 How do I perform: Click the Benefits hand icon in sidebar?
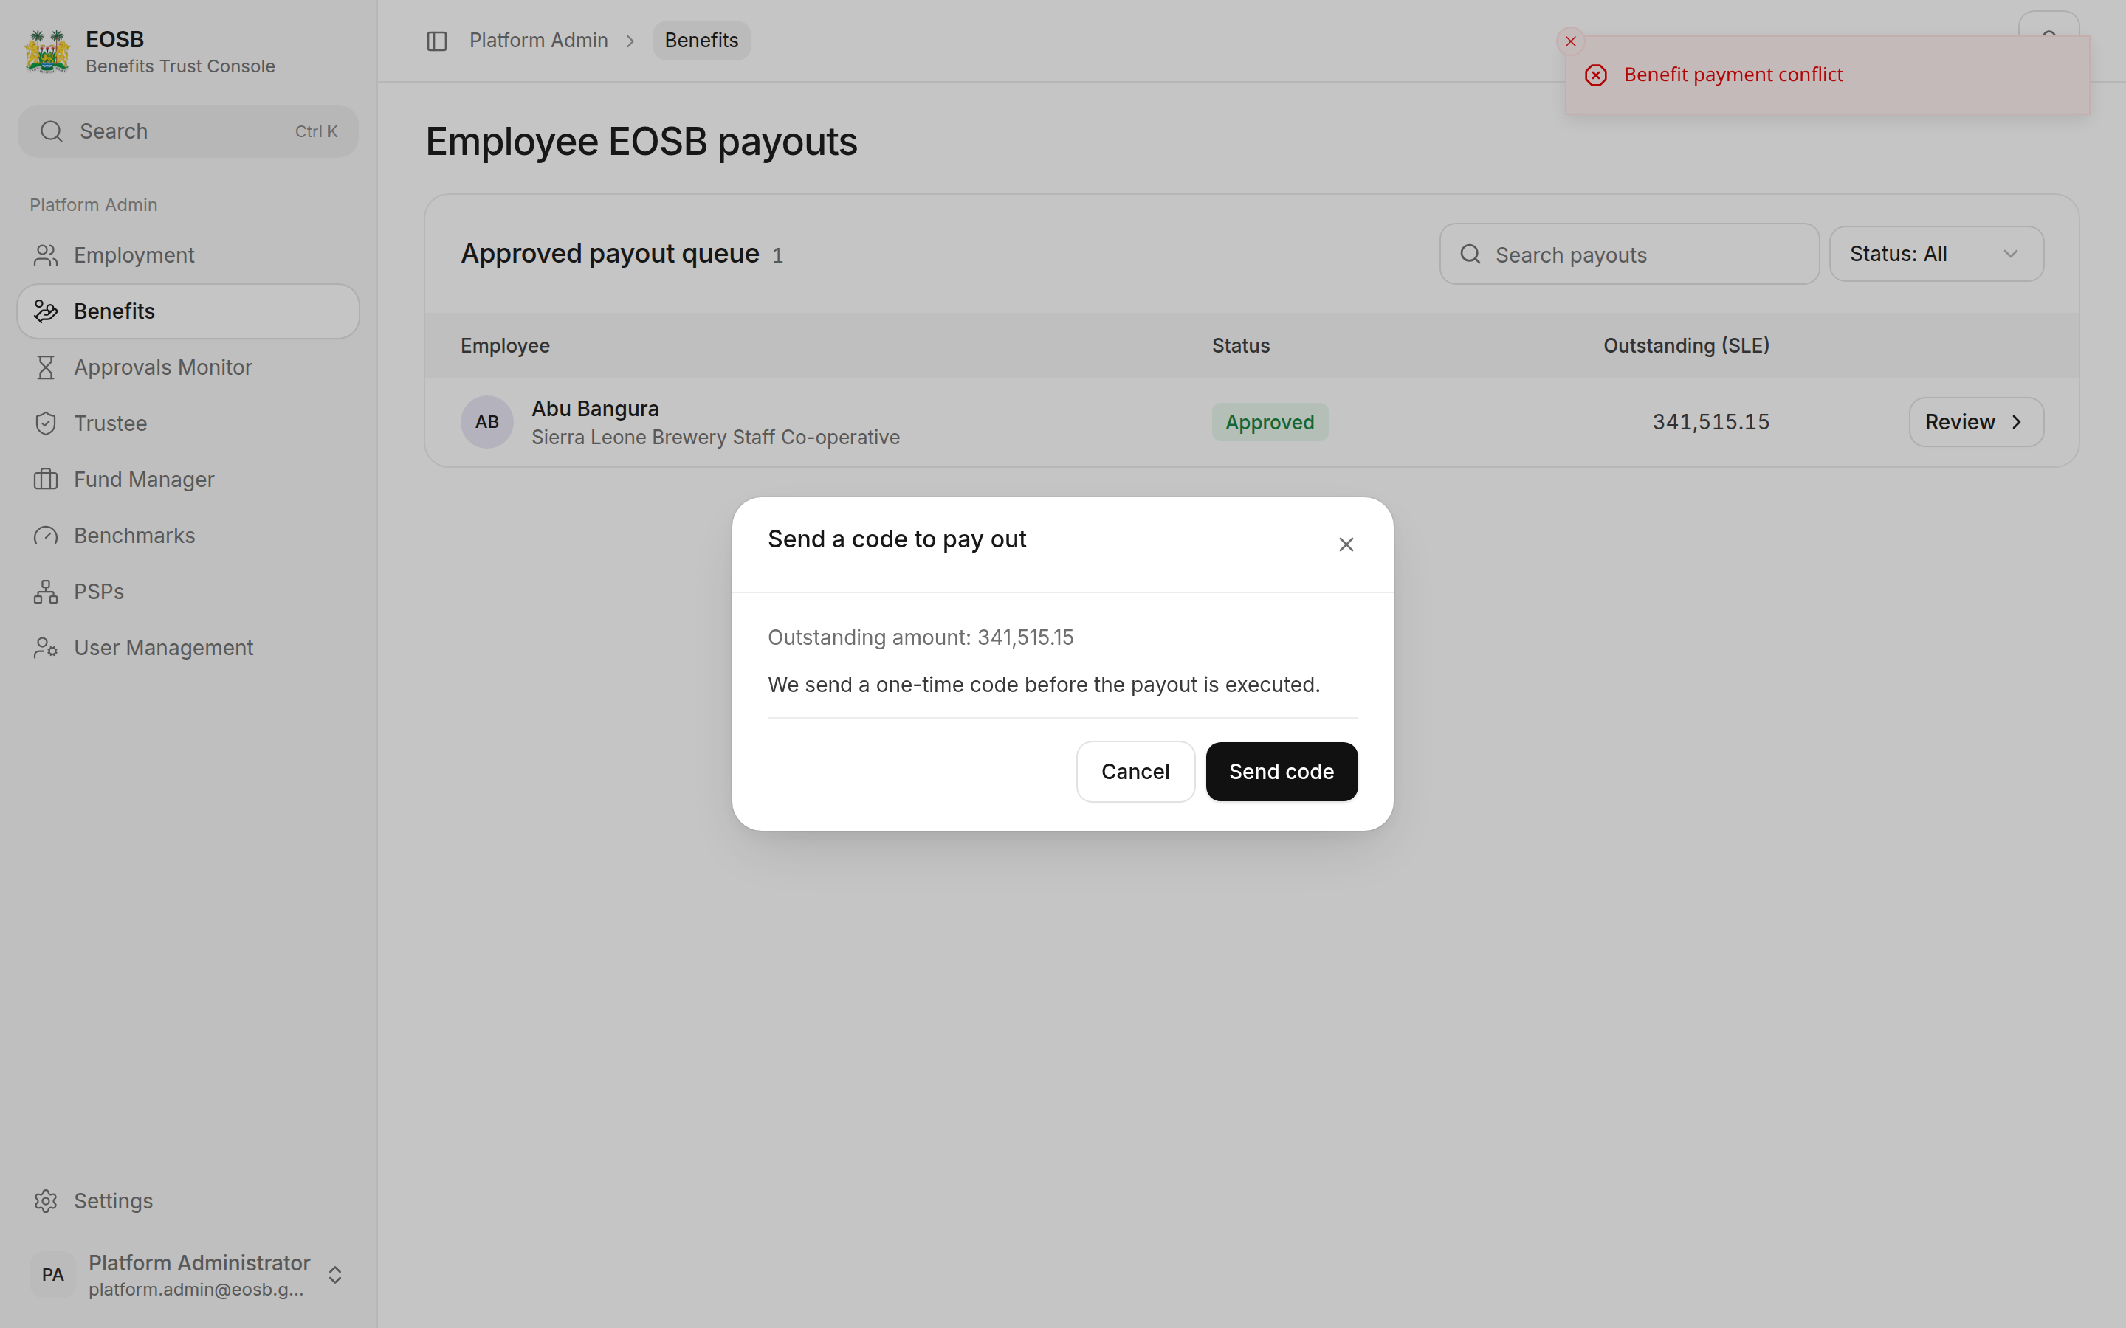coord(46,311)
